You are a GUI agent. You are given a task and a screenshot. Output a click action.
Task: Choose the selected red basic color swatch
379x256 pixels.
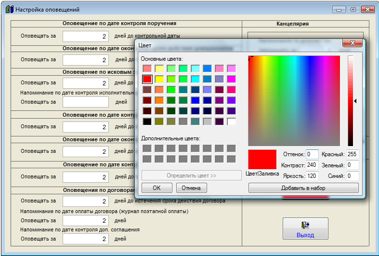pos(147,79)
